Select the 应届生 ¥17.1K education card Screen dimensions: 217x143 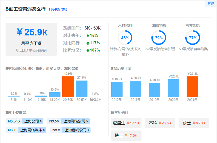(x=126, y=123)
